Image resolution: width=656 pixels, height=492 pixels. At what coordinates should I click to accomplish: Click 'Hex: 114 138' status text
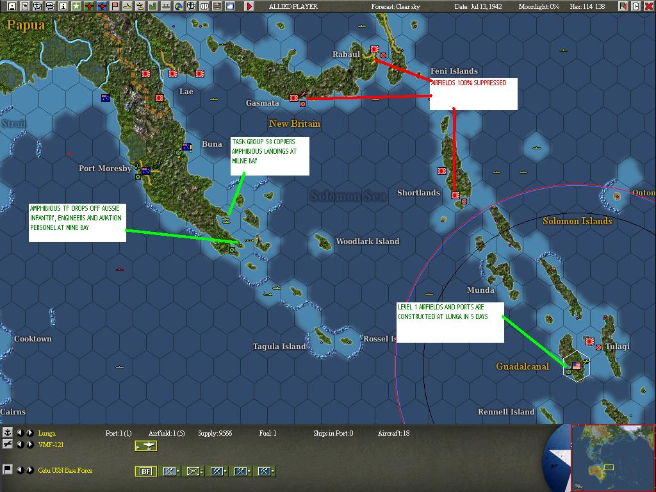(x=587, y=6)
